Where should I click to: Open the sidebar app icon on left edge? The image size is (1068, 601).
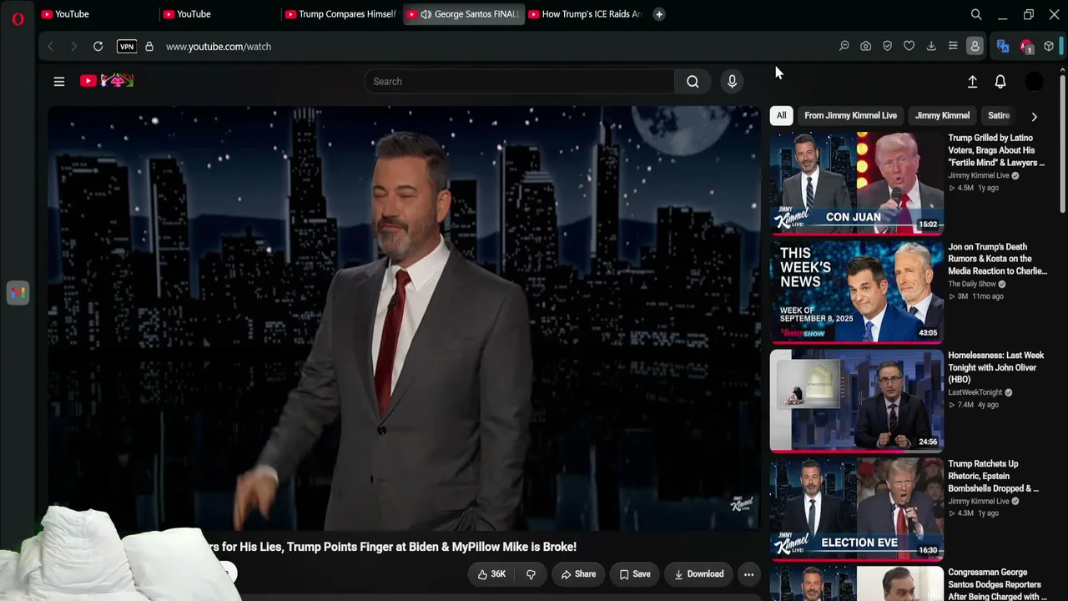[x=18, y=292]
